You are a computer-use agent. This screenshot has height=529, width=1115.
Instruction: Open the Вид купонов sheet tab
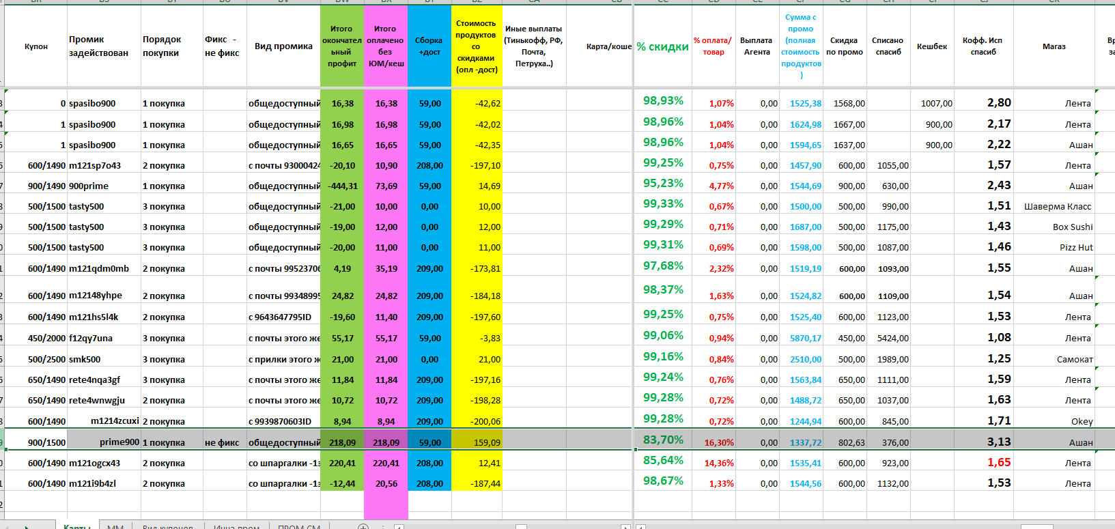pyautogui.click(x=168, y=527)
